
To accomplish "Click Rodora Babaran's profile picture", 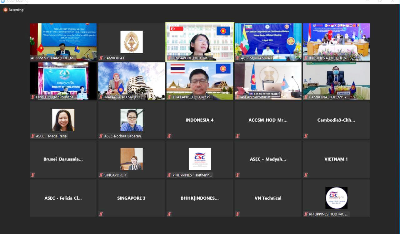I will pyautogui.click(x=132, y=120).
